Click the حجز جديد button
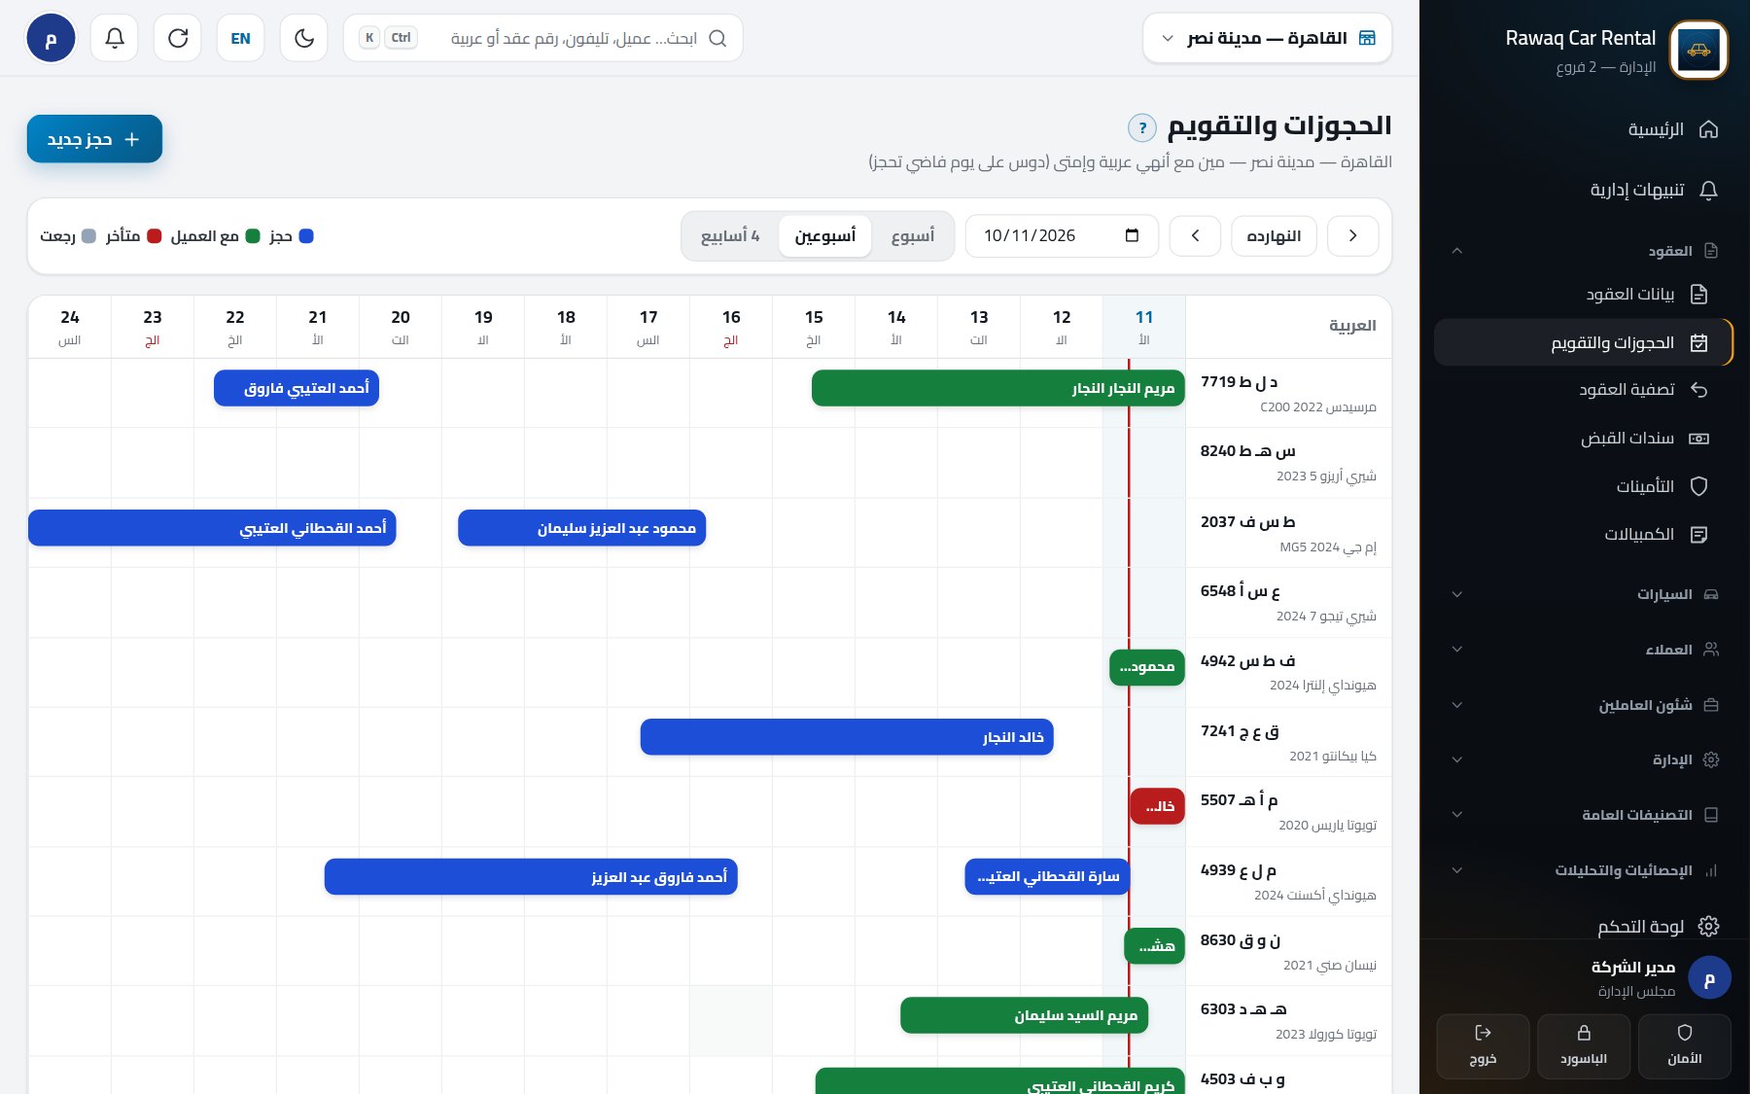Image resolution: width=1750 pixels, height=1094 pixels. pos(94,139)
